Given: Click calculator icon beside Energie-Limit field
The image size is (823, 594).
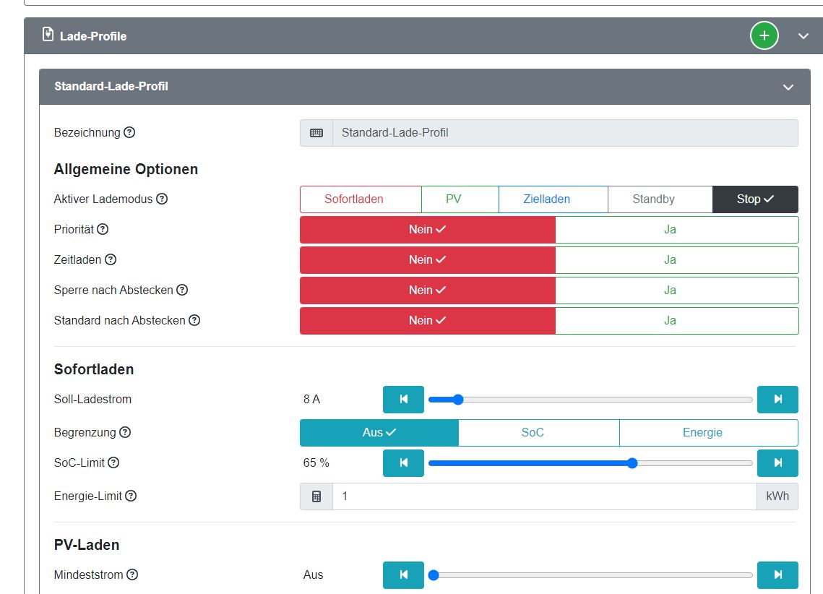Looking at the screenshot, I should point(316,496).
